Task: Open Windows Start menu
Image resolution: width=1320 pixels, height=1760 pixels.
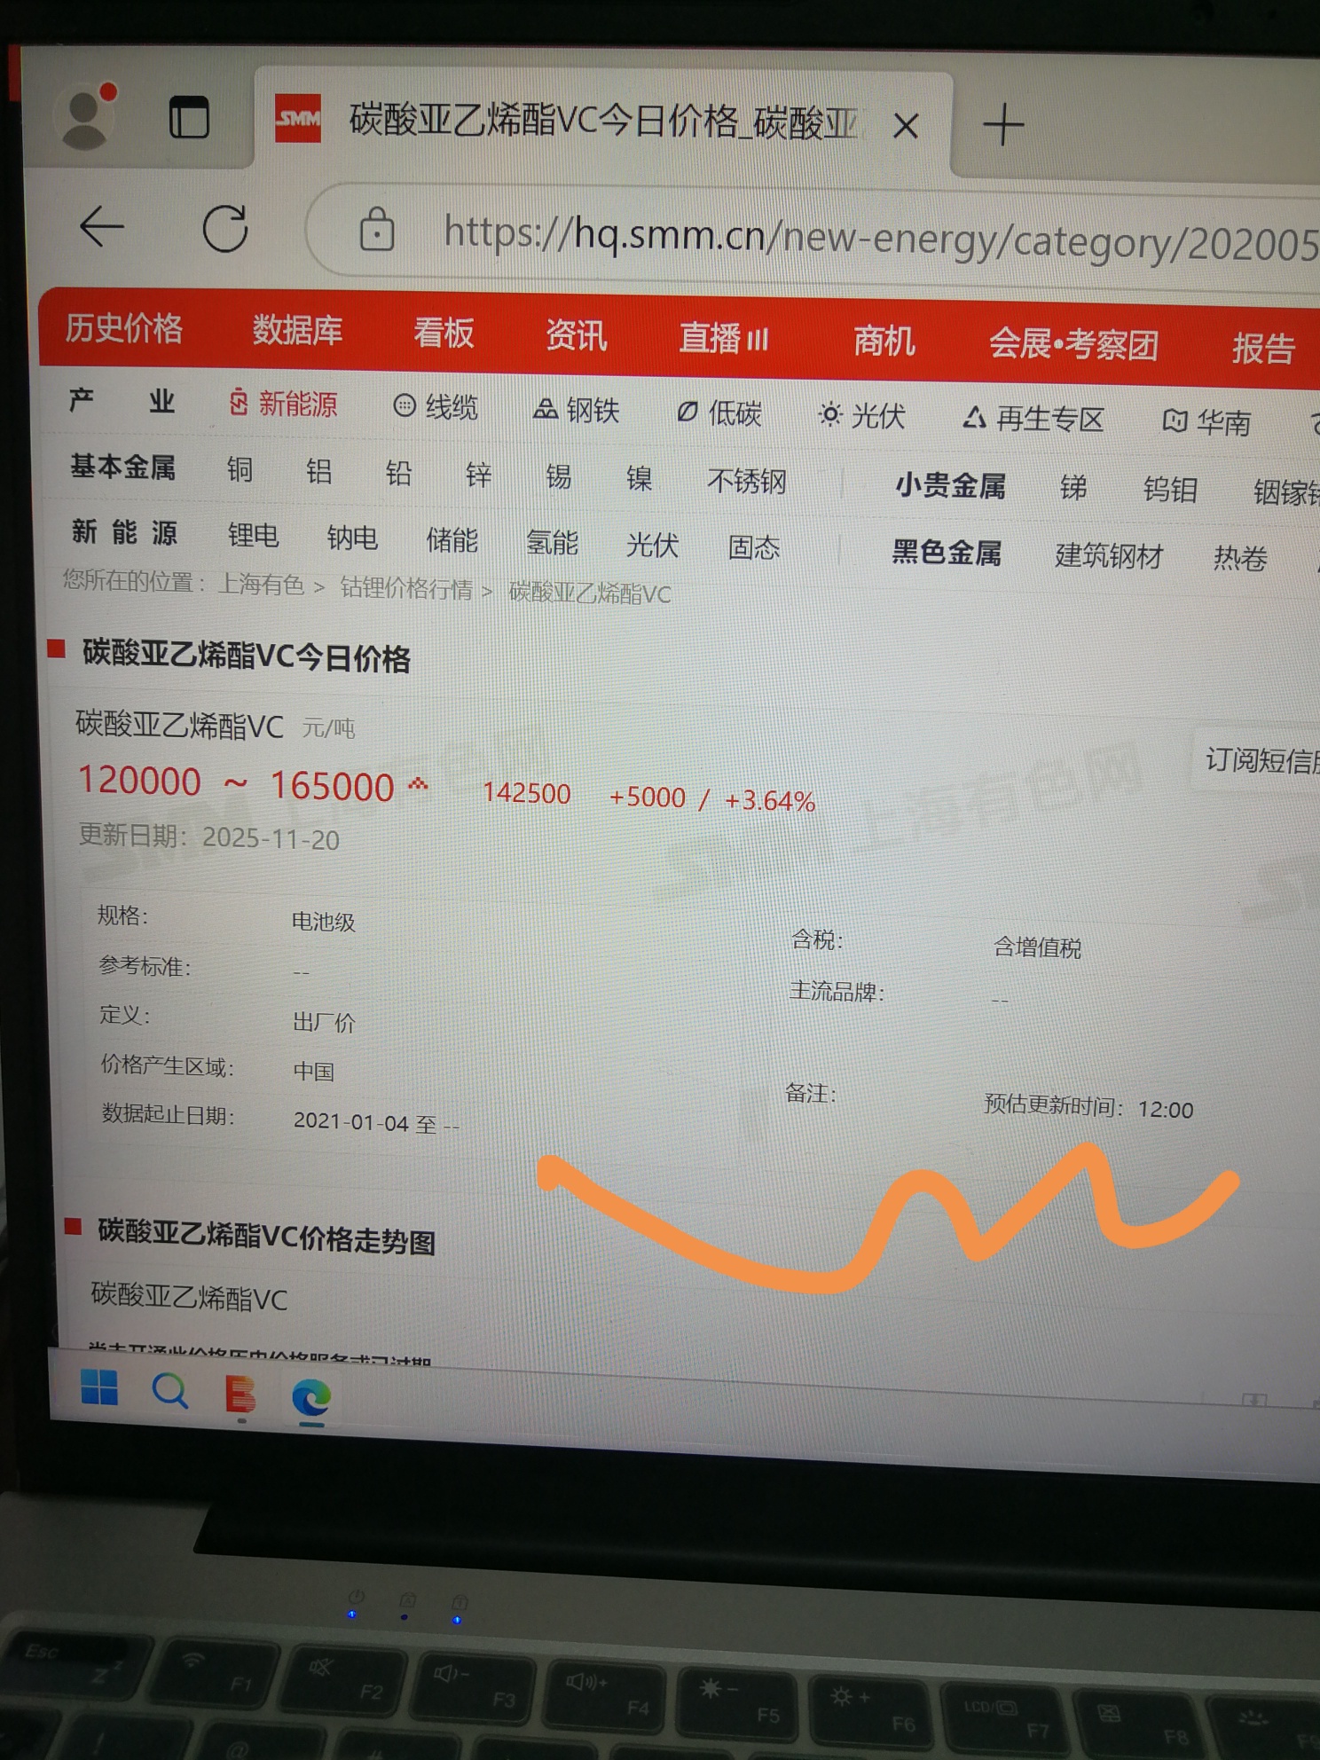Action: point(99,1387)
